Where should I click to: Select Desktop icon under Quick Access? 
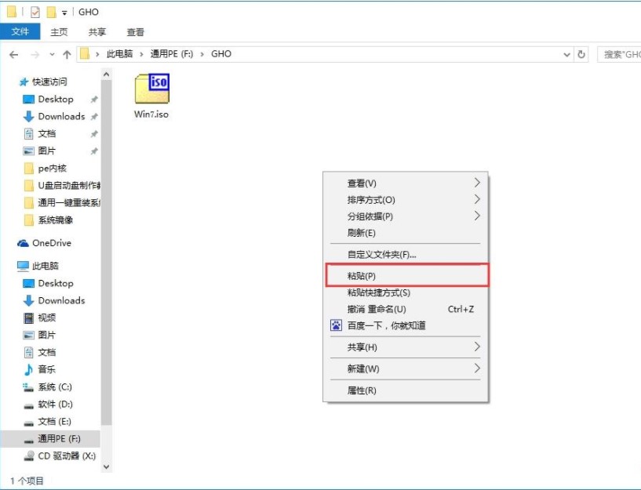pyautogui.click(x=28, y=100)
